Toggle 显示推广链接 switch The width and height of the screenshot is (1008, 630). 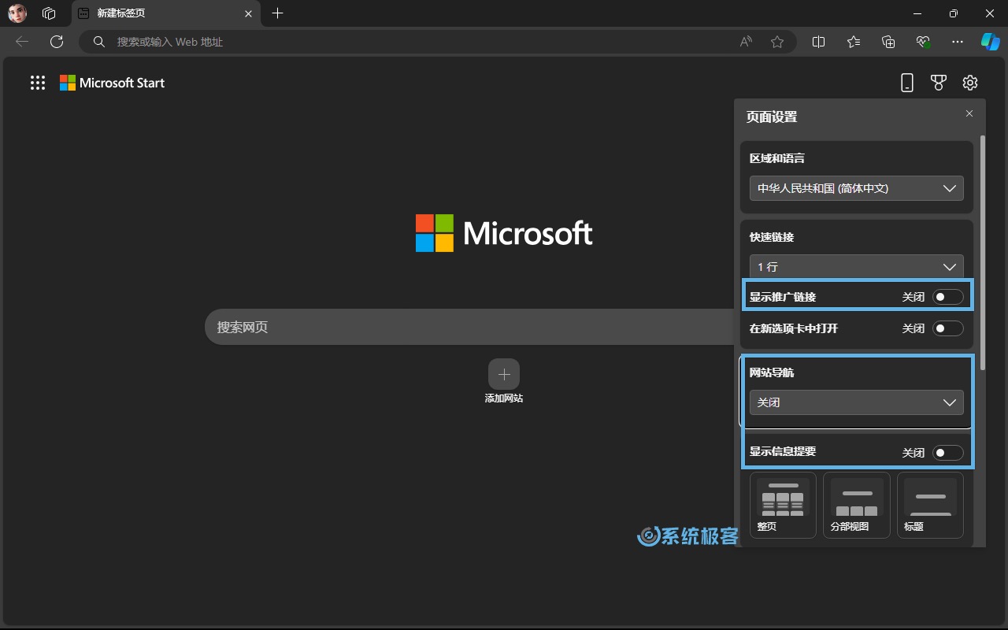tap(948, 297)
